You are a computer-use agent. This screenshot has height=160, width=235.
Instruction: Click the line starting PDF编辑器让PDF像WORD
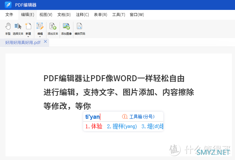pos(114,78)
